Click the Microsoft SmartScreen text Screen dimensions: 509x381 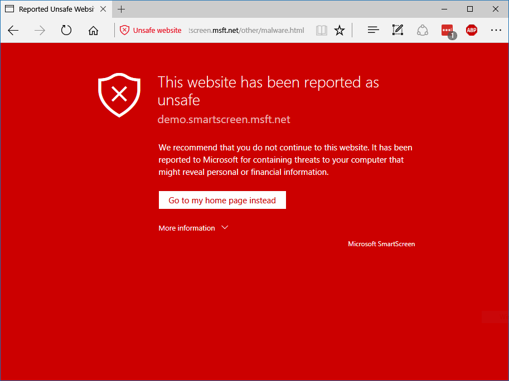point(381,244)
